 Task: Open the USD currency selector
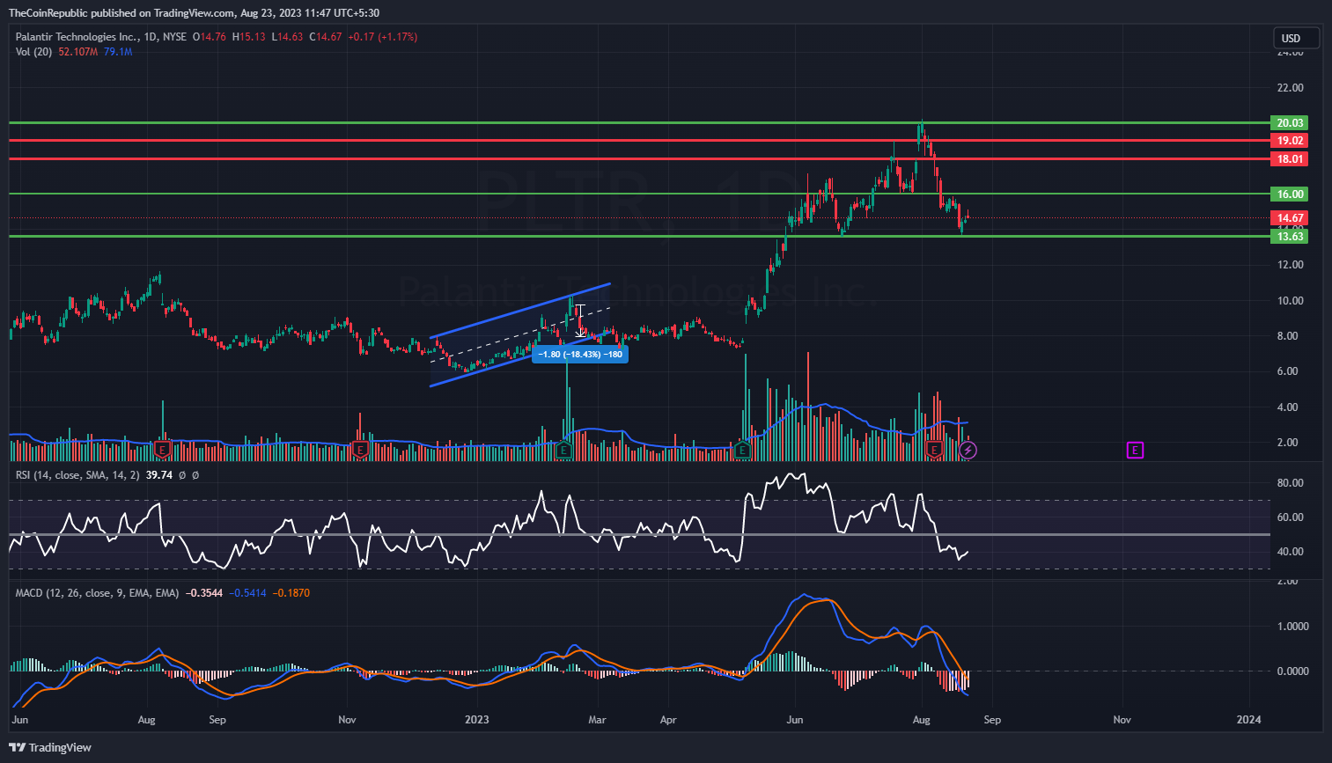click(1296, 38)
